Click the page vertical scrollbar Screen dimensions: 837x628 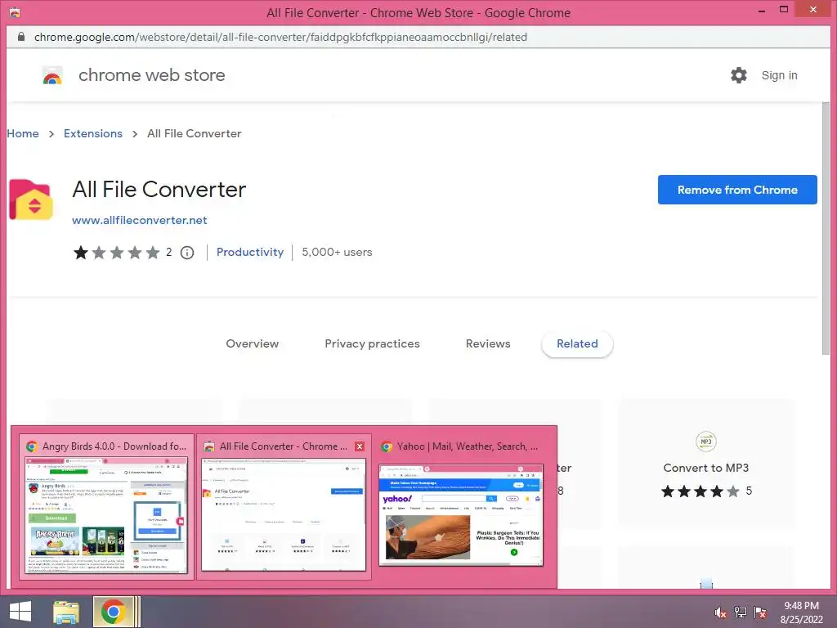(x=826, y=228)
